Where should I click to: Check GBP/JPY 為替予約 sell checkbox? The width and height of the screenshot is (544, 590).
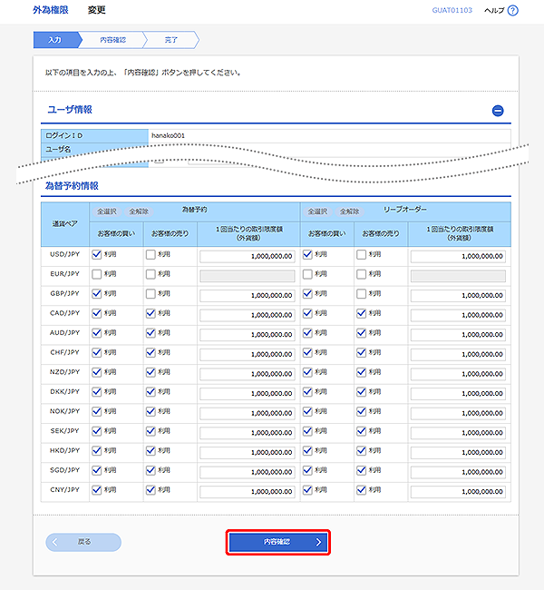(151, 293)
